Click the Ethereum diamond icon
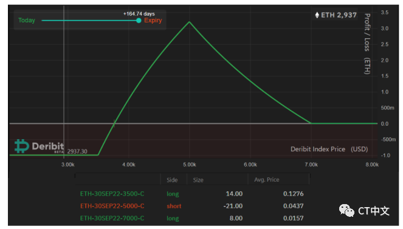The height and width of the screenshot is (229, 403). pos(317,15)
